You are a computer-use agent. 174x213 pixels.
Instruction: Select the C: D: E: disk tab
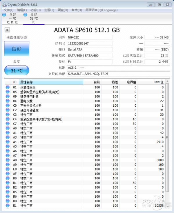point(12,19)
